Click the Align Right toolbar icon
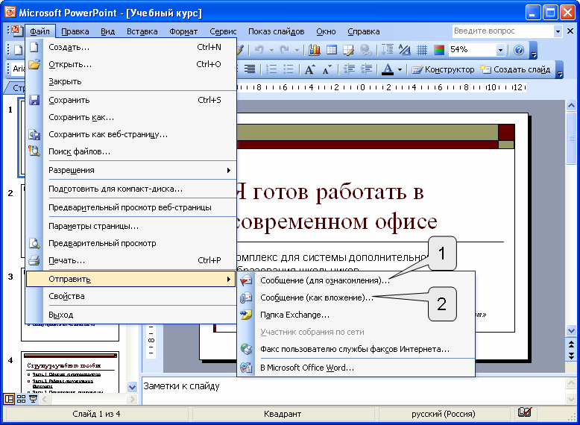 (250, 69)
